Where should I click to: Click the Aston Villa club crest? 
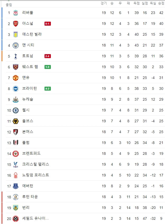[16, 34]
